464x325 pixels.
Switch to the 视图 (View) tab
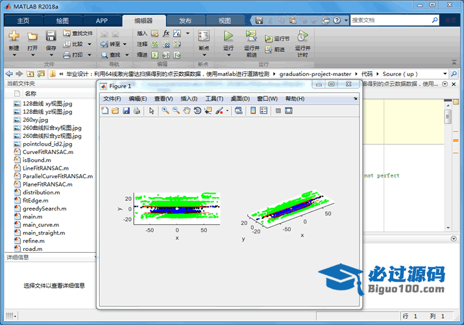coord(225,21)
